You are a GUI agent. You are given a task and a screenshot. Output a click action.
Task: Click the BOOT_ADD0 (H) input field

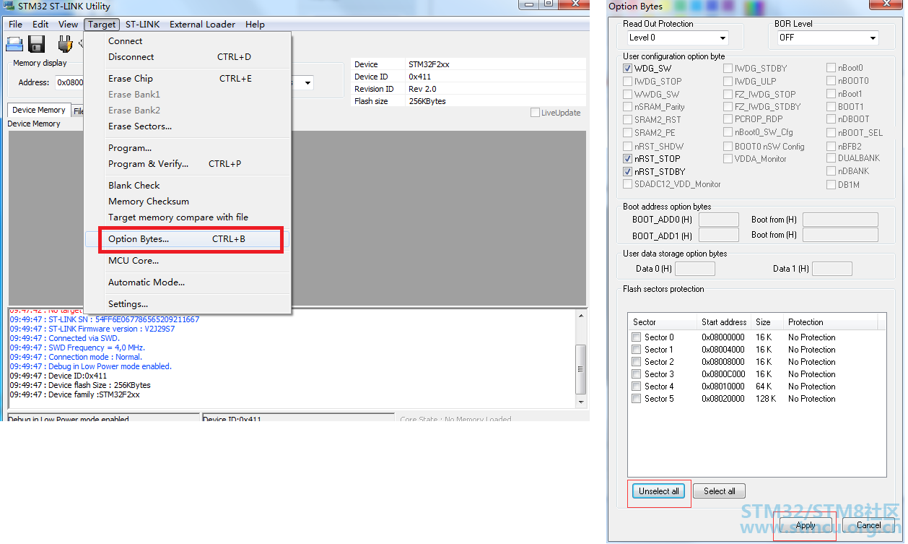(719, 220)
